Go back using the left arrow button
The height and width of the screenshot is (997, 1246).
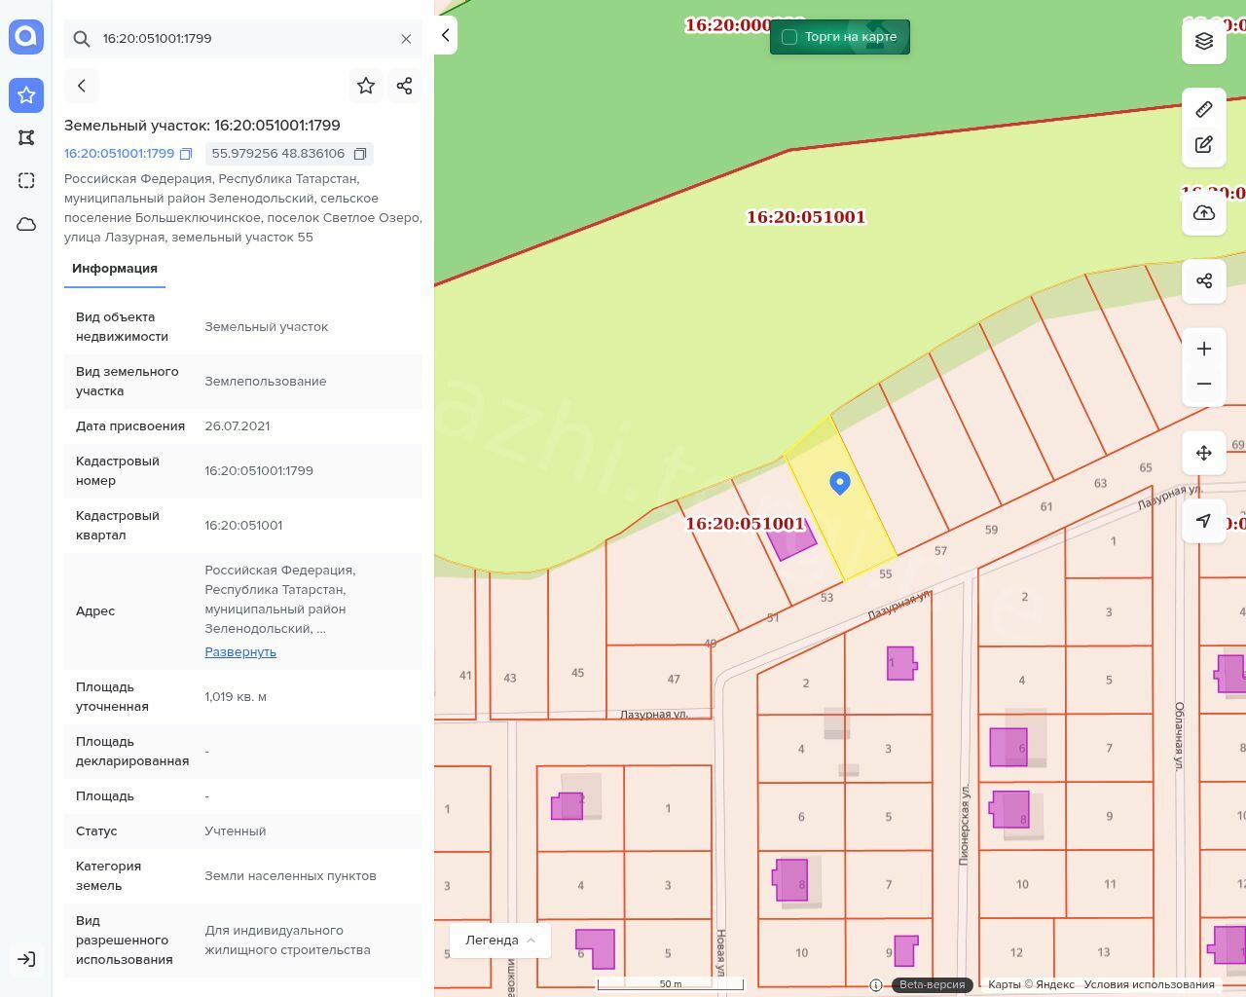point(82,86)
